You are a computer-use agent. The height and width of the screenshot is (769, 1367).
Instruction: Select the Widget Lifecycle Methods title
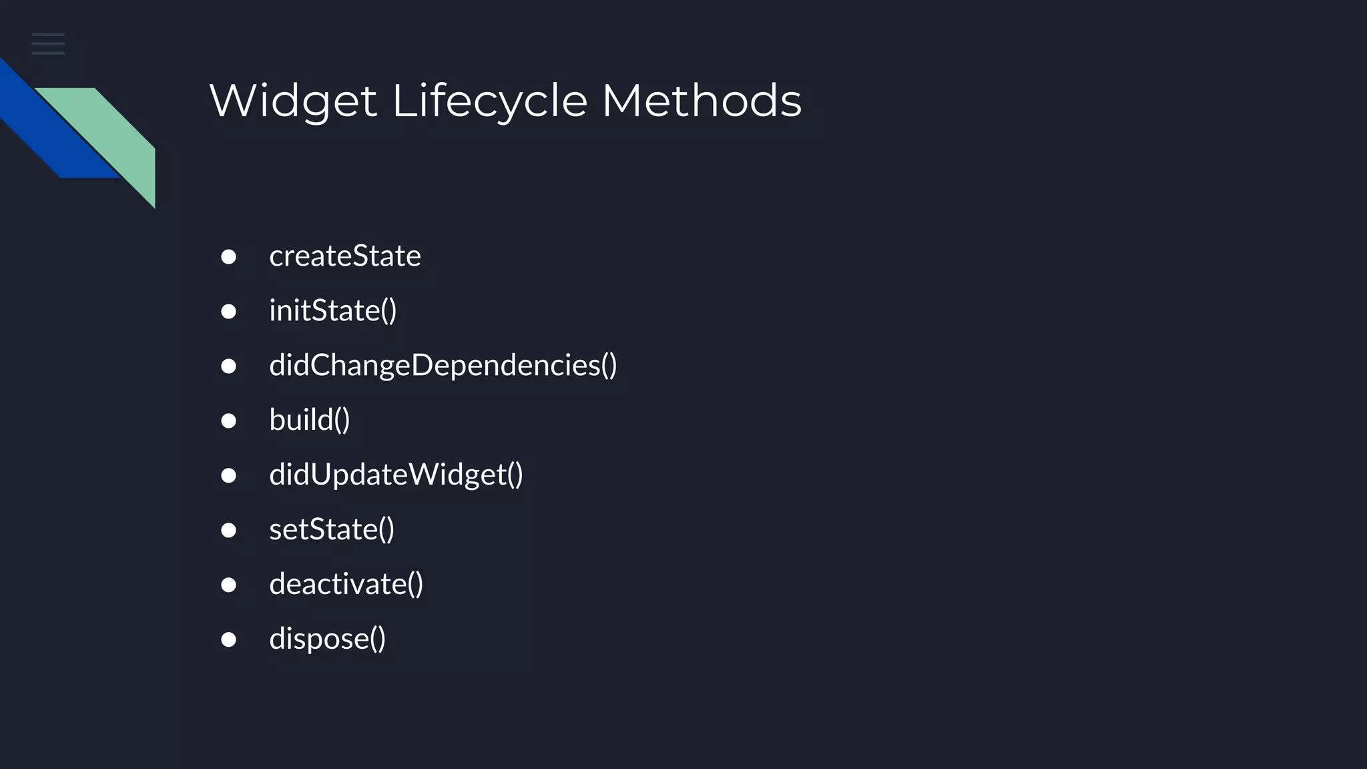click(x=505, y=101)
